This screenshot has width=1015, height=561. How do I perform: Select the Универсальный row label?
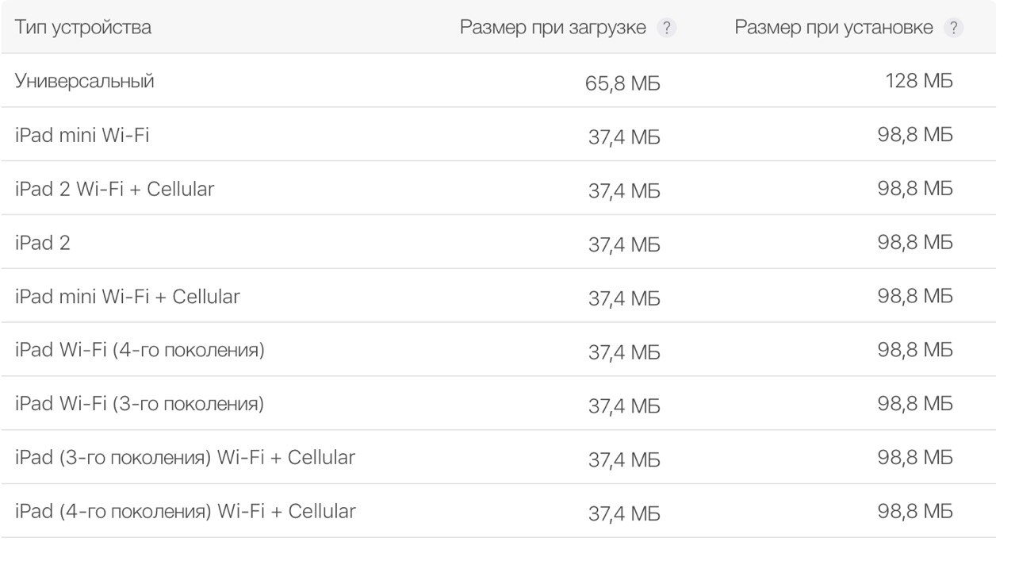click(x=84, y=81)
